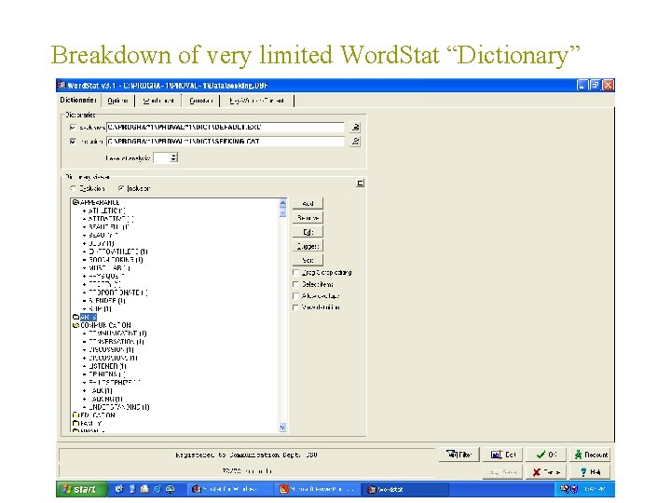
Task: Select the CONVERSATION entry under COMMUNICATION
Action: pyautogui.click(x=116, y=341)
